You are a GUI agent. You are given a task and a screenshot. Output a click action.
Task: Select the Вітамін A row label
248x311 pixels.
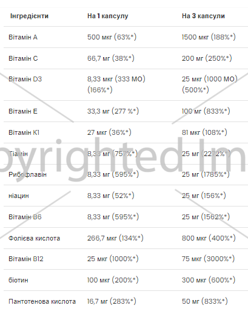coord(23,37)
